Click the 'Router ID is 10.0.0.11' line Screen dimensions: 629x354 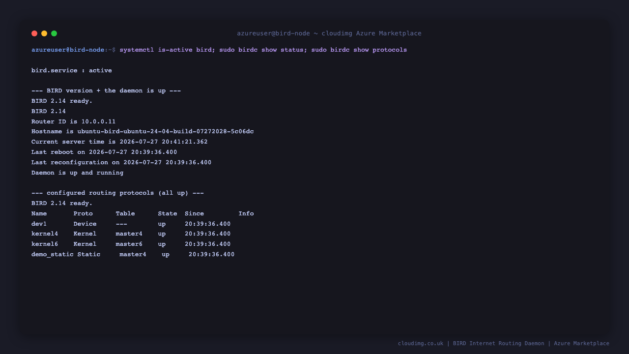[74, 121]
